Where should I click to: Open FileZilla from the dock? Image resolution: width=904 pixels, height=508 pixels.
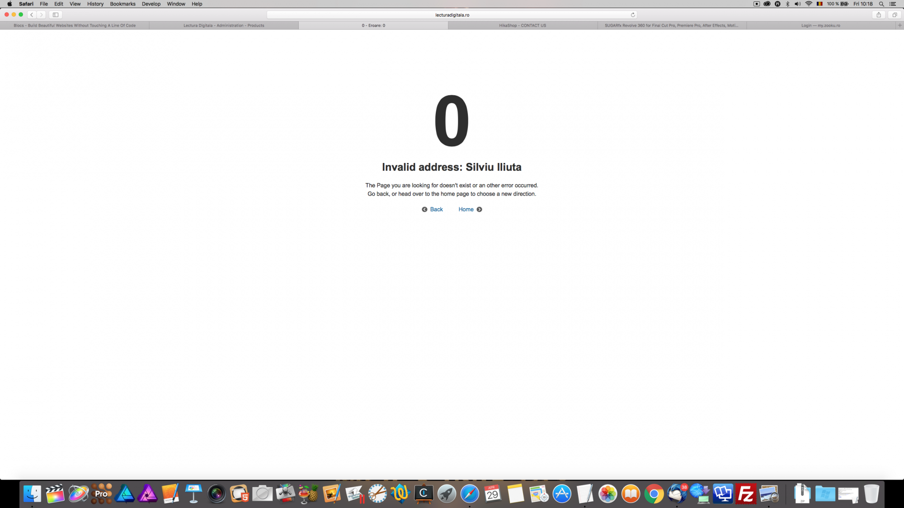tap(746, 494)
